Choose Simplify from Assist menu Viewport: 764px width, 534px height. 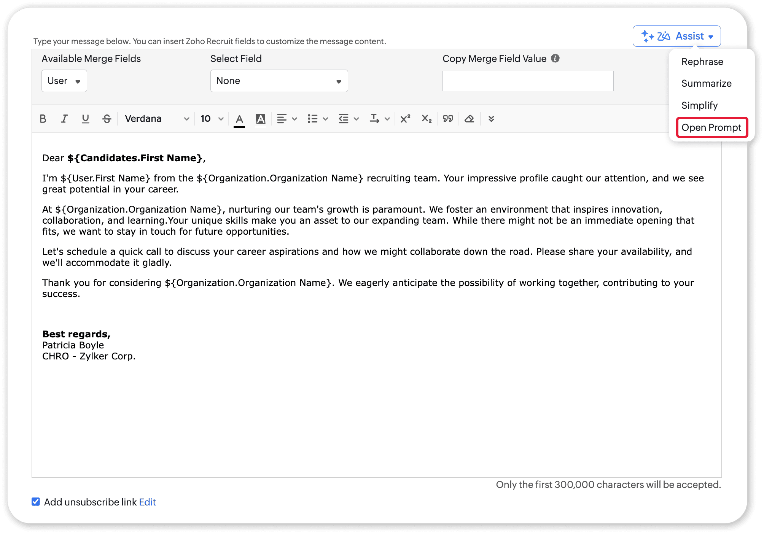(x=699, y=105)
